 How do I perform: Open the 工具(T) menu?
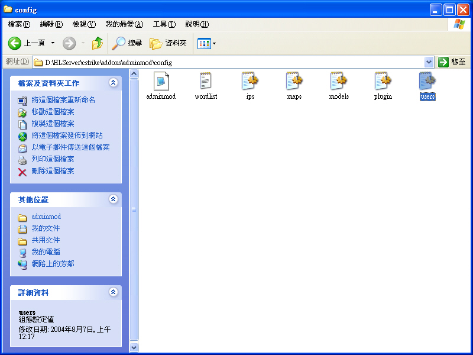164,24
